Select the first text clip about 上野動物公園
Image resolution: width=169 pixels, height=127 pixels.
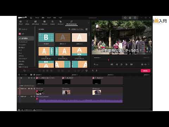(x=49, y=80)
